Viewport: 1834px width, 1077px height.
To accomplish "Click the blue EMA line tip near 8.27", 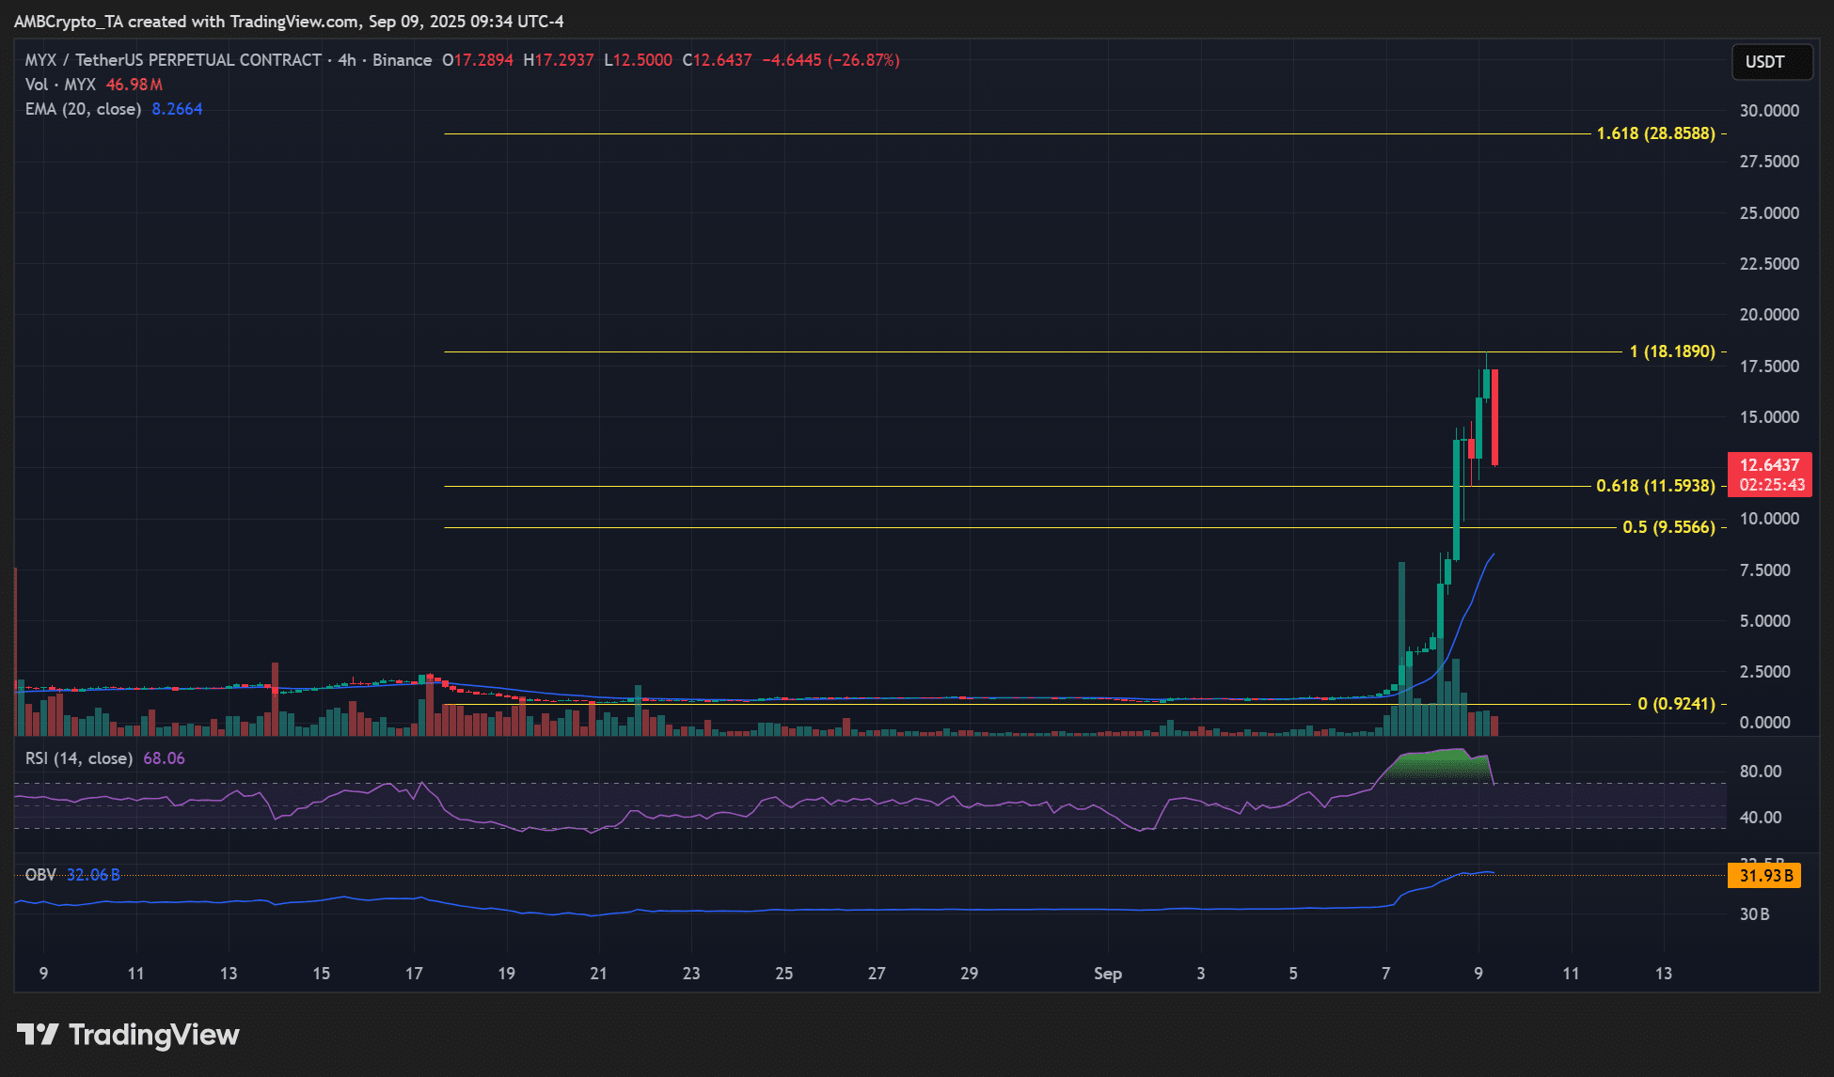I will point(1493,555).
